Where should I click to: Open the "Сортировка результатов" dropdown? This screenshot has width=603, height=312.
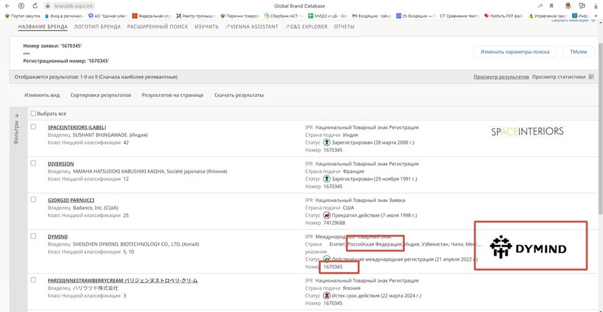pyautogui.click(x=100, y=95)
